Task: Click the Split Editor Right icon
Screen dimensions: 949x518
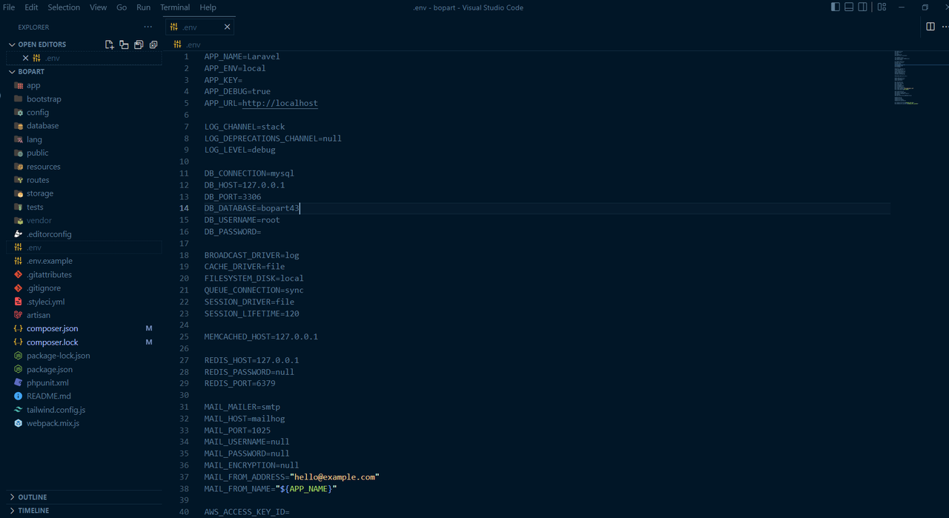Action: (930, 27)
